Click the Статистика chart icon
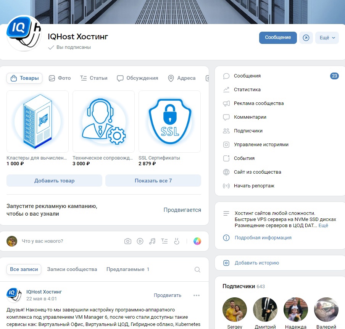This screenshot has height=329, width=345. click(226, 90)
